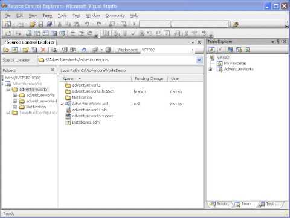Viewport: 290px width, 218px height.
Task: Expand AdventureWorks project in Team Explorer
Action: coord(211,69)
